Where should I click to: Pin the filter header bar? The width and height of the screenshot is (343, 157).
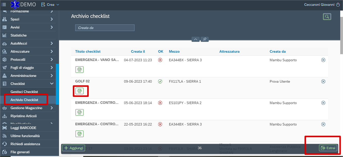(x=205, y=39)
